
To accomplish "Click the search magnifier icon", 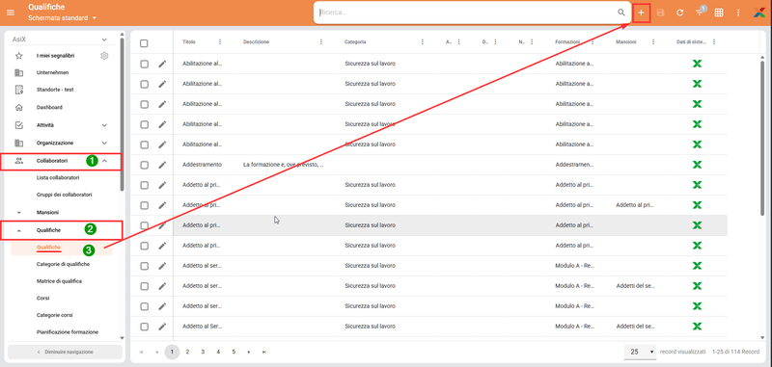I will point(621,13).
